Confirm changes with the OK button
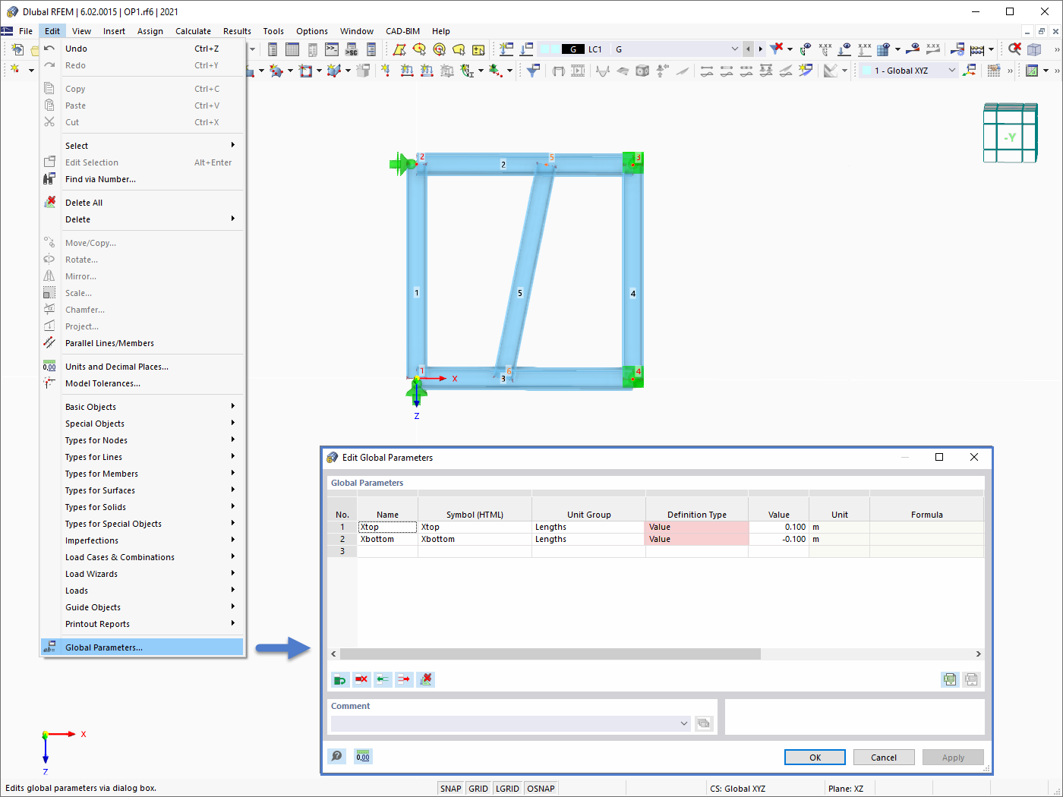The width and height of the screenshot is (1063, 797). point(814,757)
